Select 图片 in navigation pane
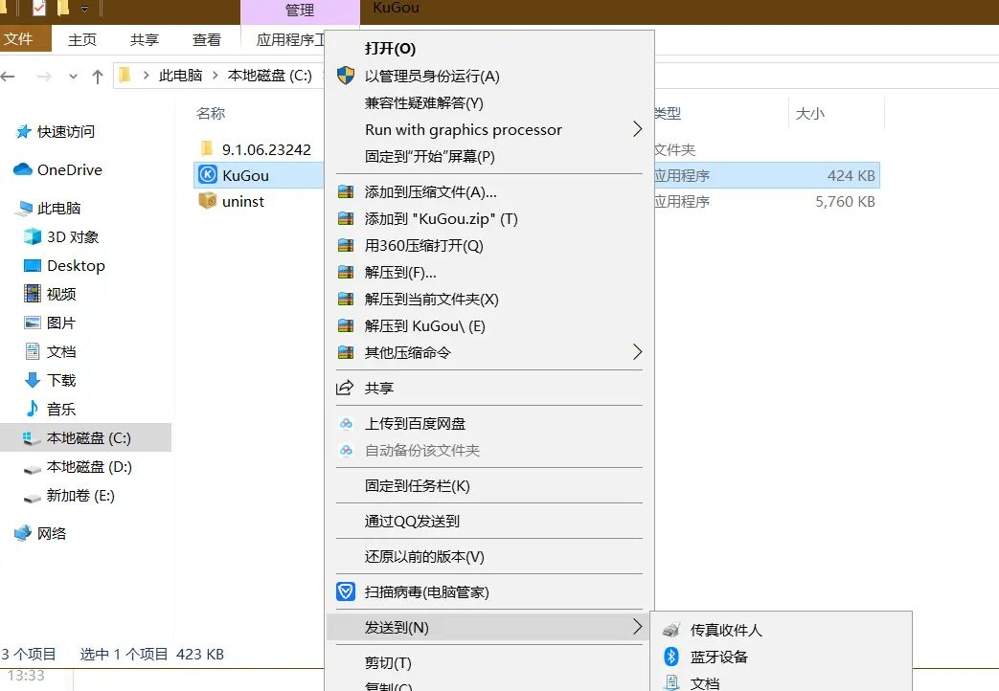Image resolution: width=999 pixels, height=691 pixels. [61, 323]
